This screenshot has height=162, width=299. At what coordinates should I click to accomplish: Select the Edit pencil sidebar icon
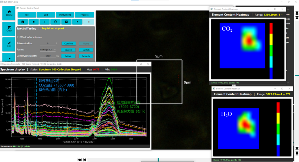coord(9,44)
